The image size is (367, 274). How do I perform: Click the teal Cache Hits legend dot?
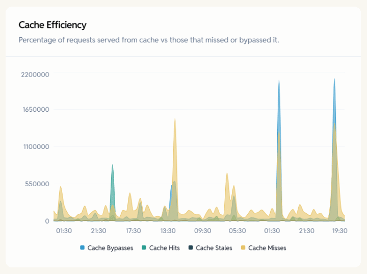(x=144, y=248)
